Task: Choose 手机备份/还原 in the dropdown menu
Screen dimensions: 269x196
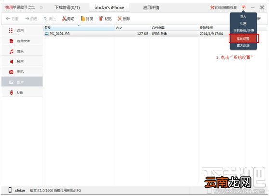Action: (243, 31)
